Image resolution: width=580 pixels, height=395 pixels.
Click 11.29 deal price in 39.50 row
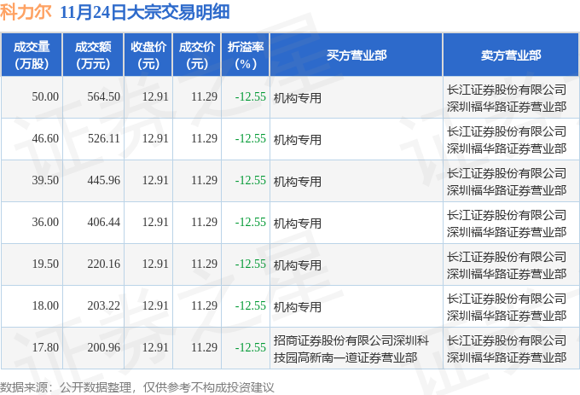(204, 181)
